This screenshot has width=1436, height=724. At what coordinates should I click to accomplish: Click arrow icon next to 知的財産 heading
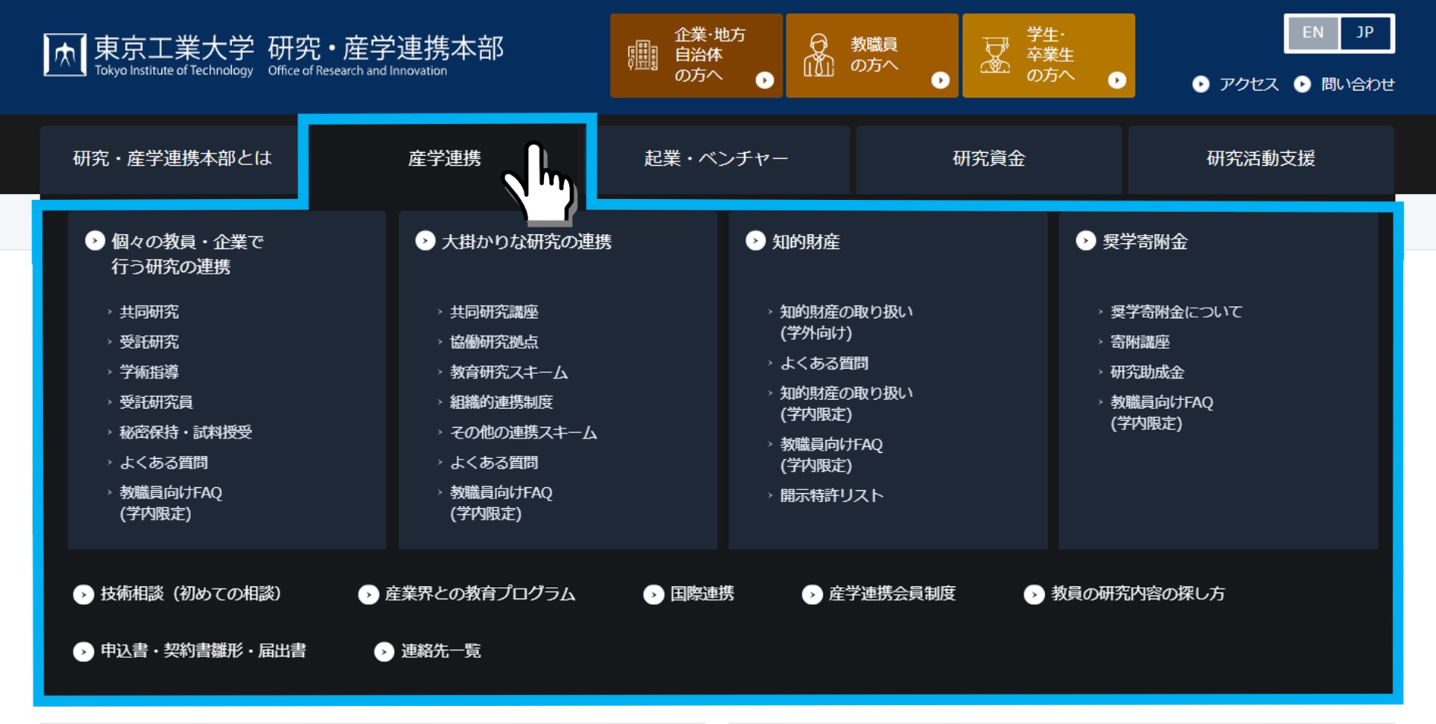756,241
